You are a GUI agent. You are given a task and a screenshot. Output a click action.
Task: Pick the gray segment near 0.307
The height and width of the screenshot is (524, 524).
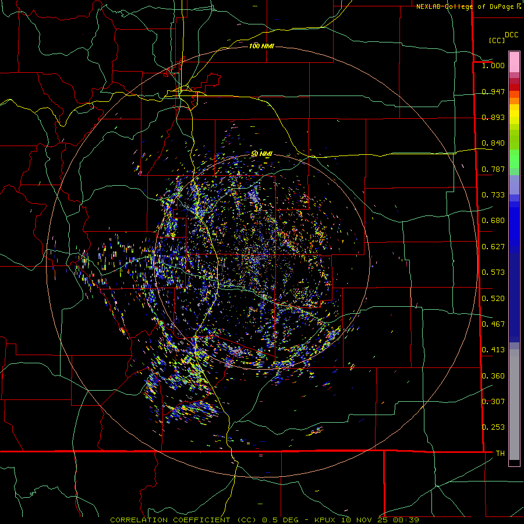(514, 405)
